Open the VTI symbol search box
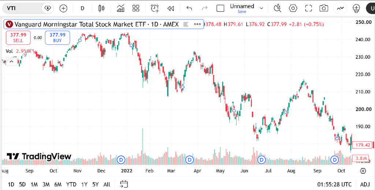 [22, 8]
